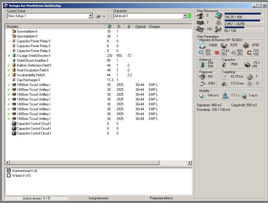Viewport: 268px width, 203px height.
Task: Toggle active state of X-Large Shield Booster II
Action: tap(9, 56)
